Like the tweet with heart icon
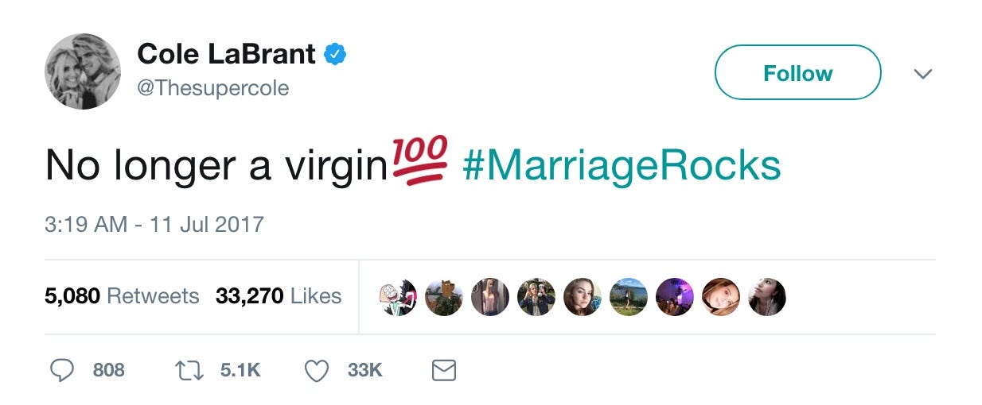The height and width of the screenshot is (405, 982). click(317, 371)
